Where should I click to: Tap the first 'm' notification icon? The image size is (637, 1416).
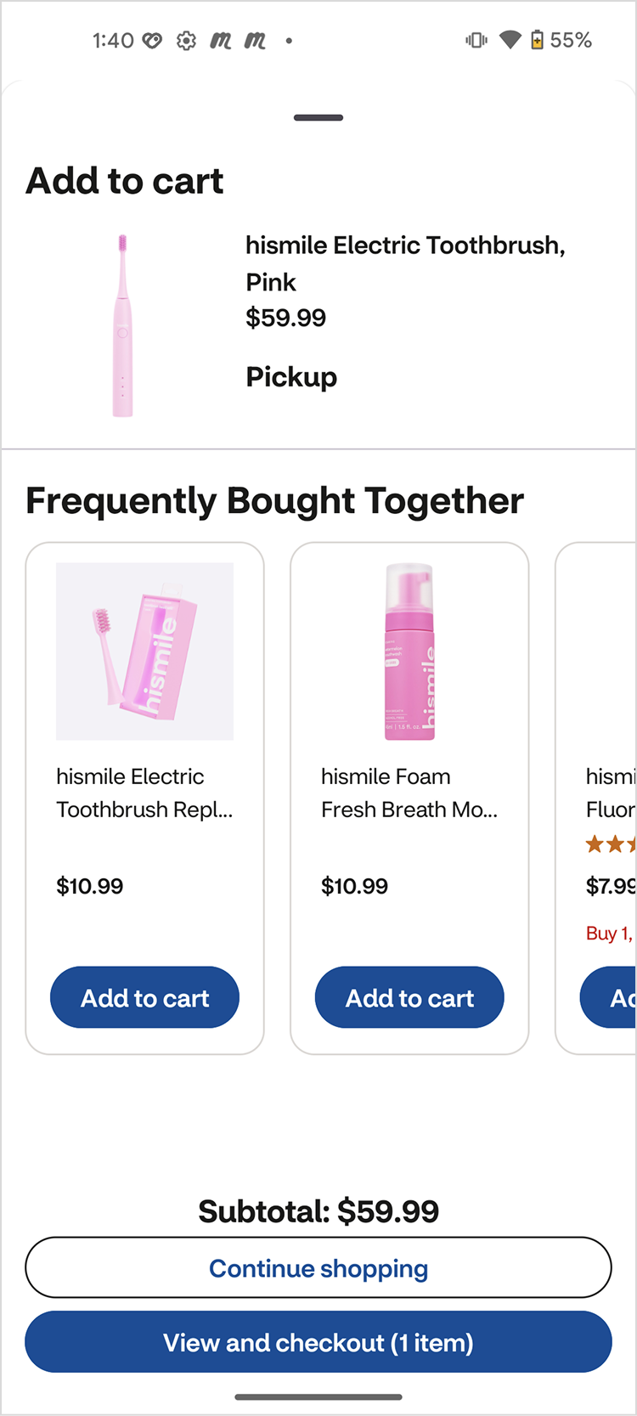tap(221, 40)
